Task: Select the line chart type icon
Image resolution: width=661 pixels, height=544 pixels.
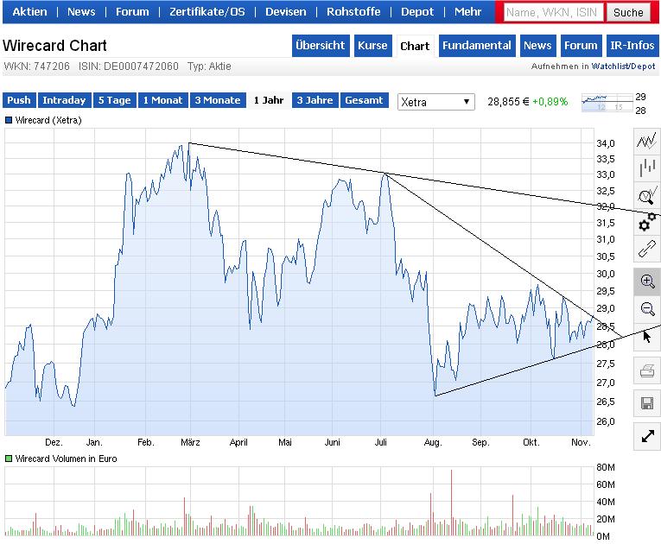Action: pos(646,141)
